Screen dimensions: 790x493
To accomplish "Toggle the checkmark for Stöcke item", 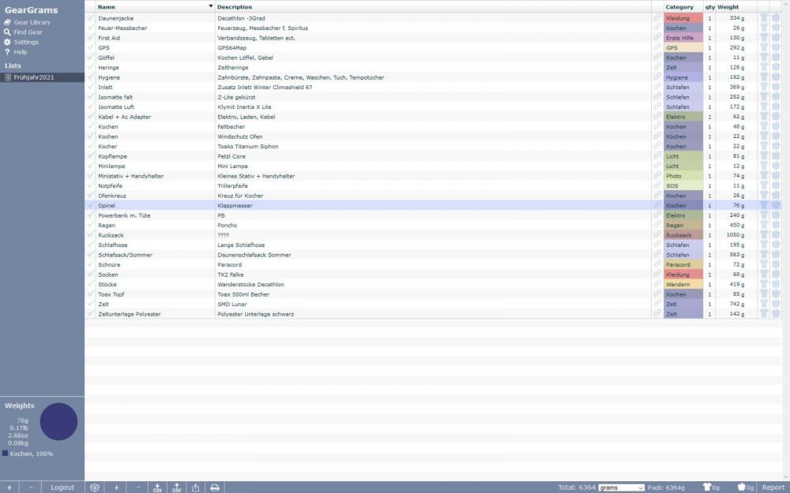I will [x=91, y=284].
